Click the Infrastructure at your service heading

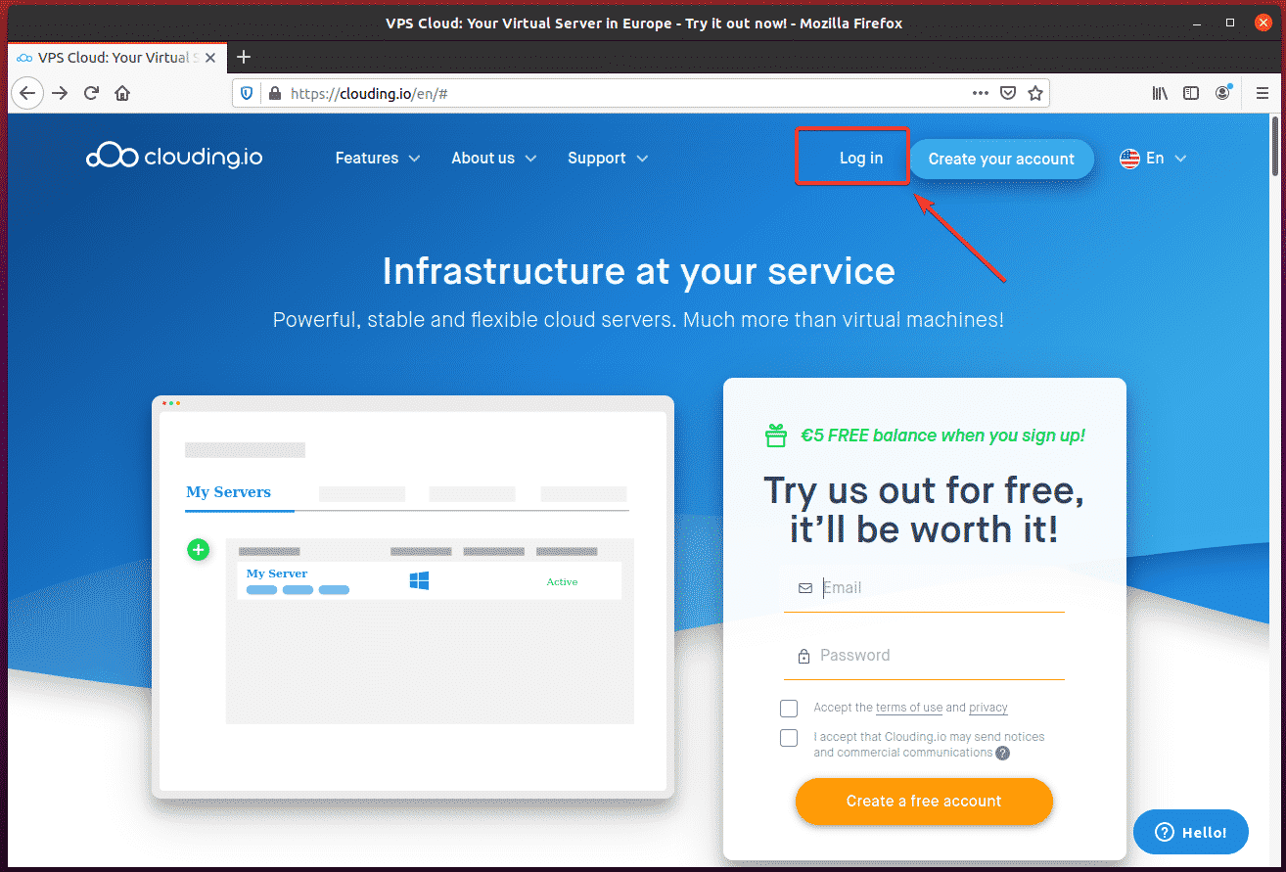point(639,271)
